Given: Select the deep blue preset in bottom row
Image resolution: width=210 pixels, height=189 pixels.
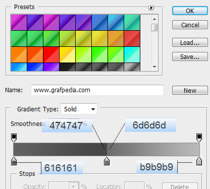Looking at the screenshot, I should (35, 67).
